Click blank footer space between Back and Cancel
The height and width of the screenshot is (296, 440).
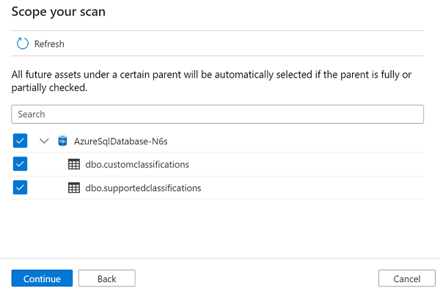257,278
